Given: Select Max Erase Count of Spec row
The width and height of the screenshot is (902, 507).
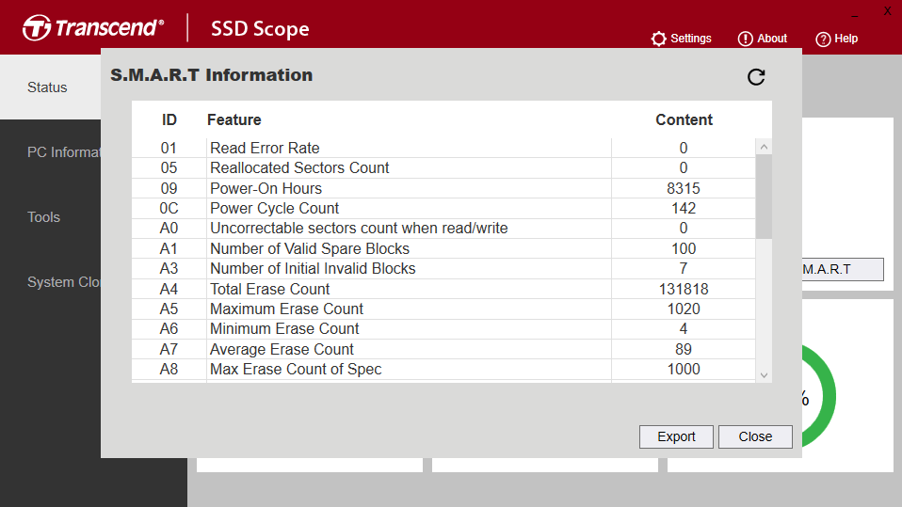Looking at the screenshot, I should (443, 369).
